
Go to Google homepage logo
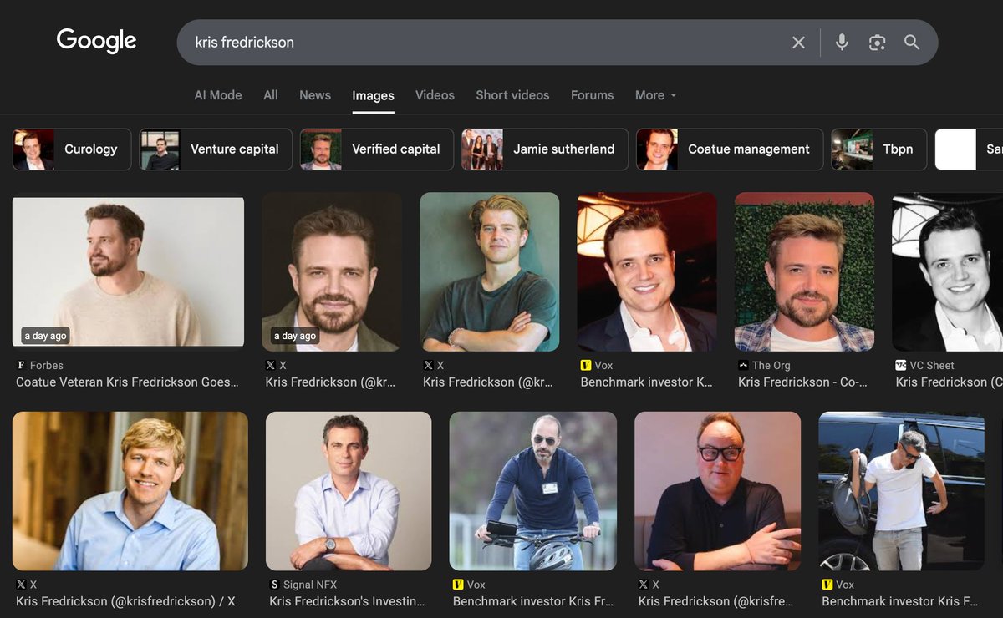pos(96,41)
